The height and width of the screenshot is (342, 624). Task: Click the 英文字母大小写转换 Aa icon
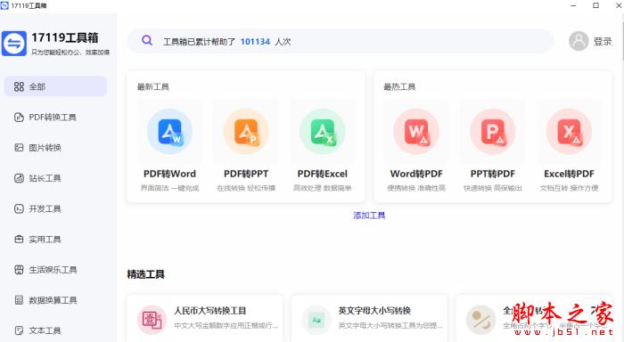[316, 320]
